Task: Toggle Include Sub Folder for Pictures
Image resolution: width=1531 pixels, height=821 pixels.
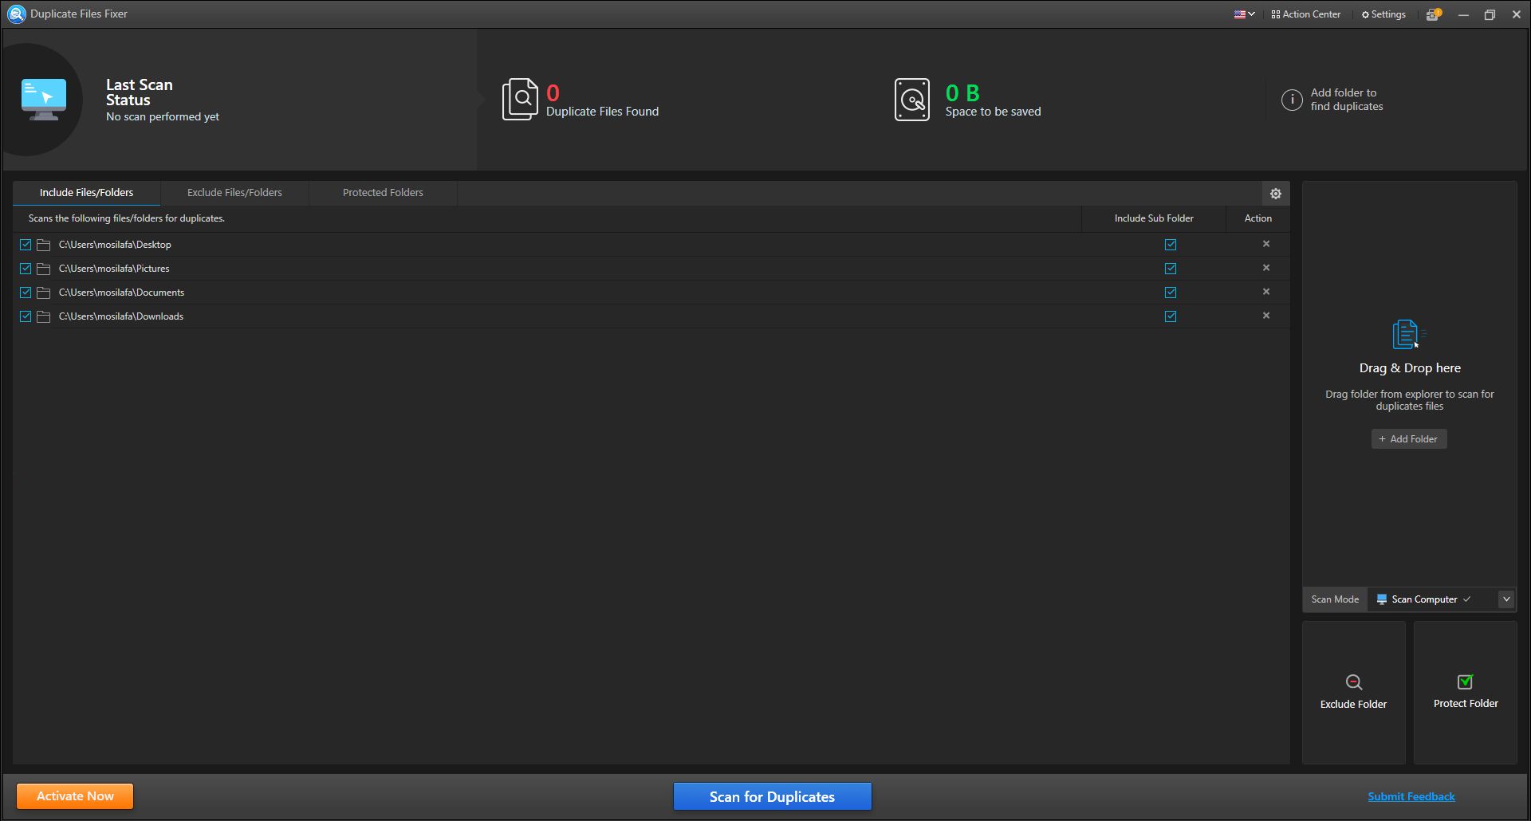Action: (x=1171, y=269)
